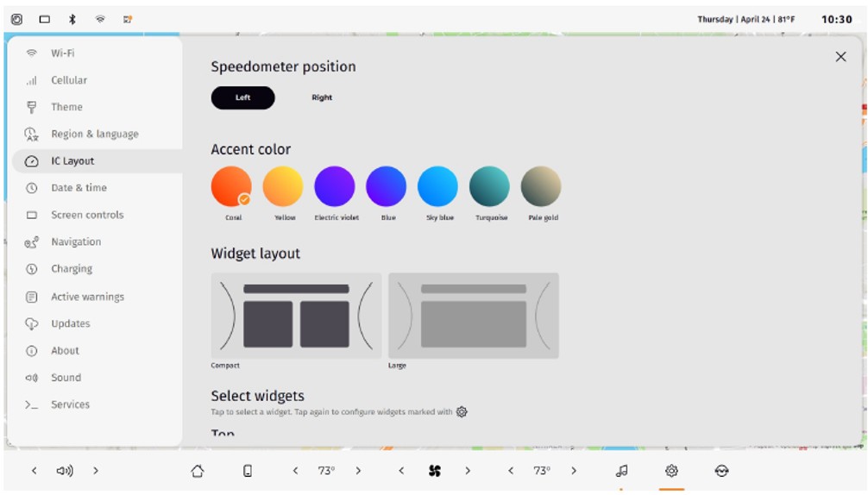Open the Active warnings section

(87, 297)
